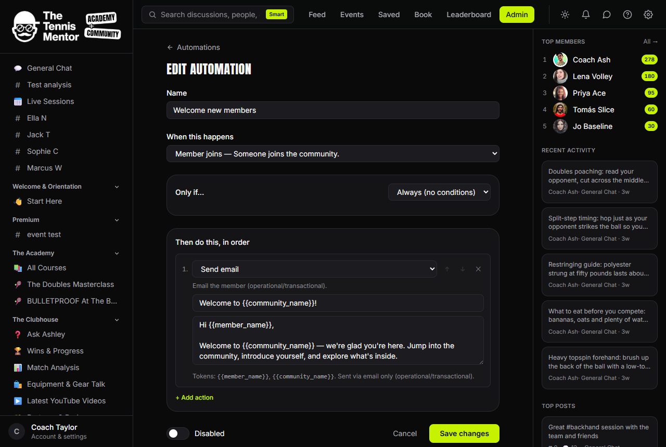Open help question mark icon
This screenshot has height=447, width=666.
(627, 15)
